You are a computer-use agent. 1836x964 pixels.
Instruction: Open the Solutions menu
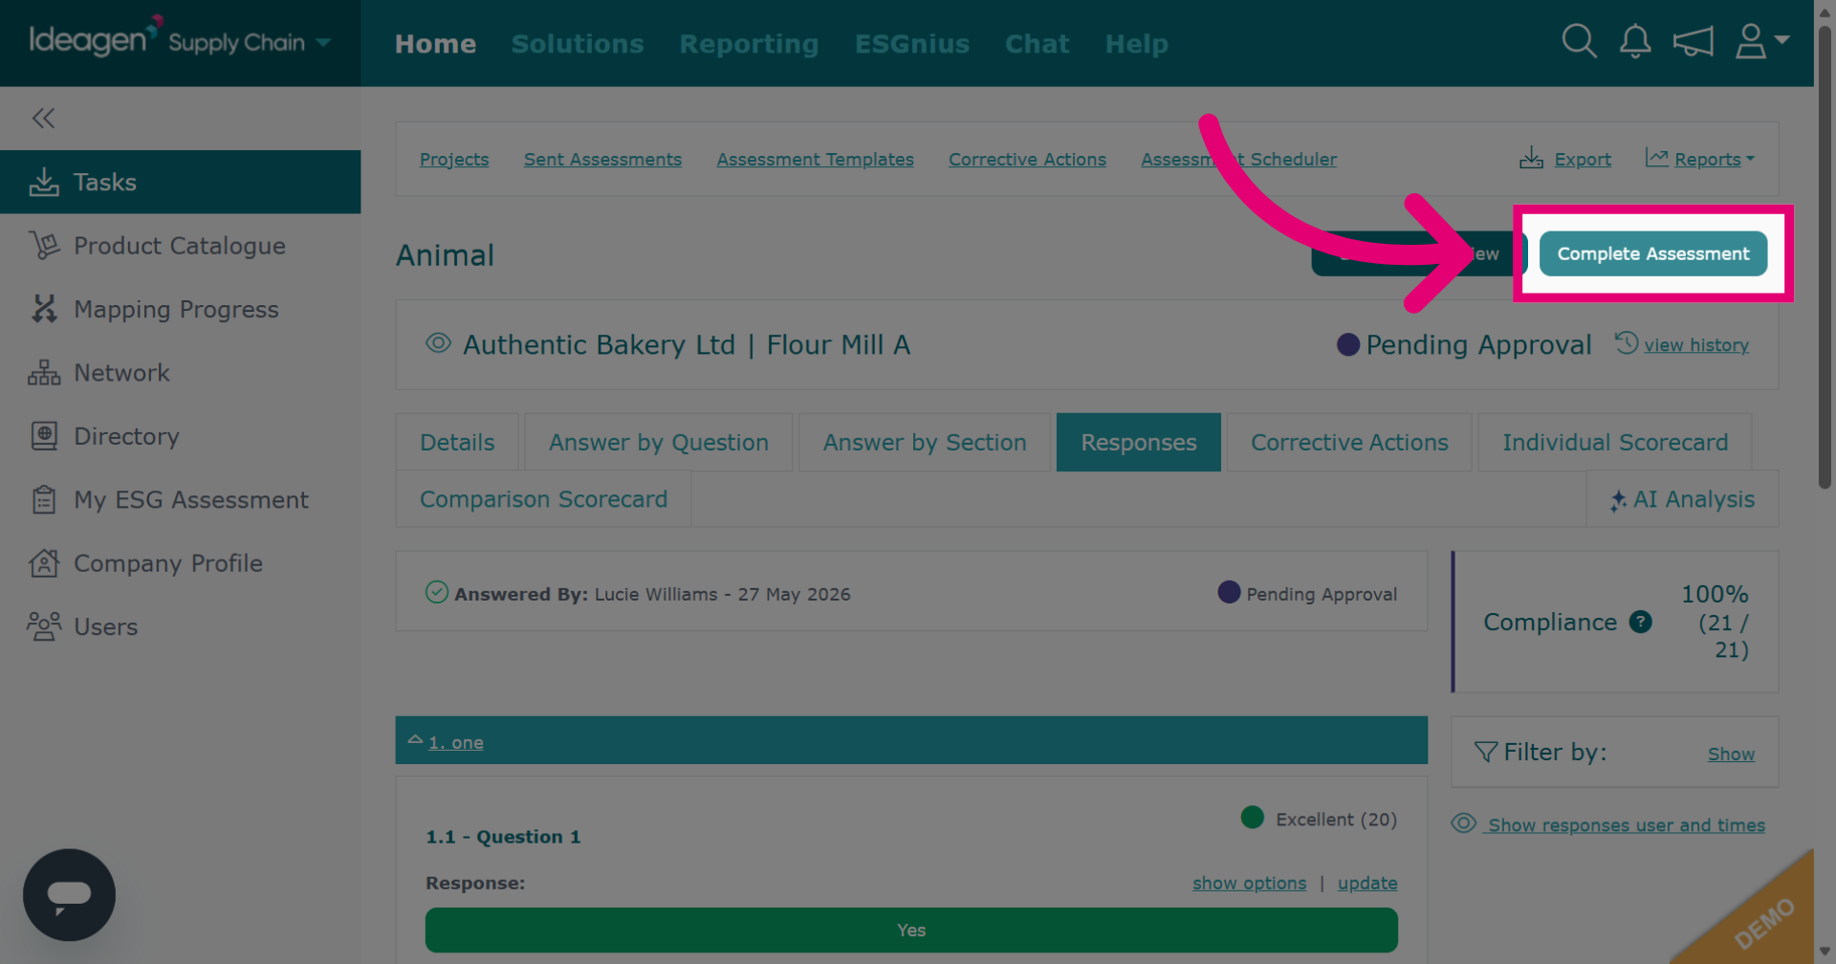pyautogui.click(x=578, y=44)
